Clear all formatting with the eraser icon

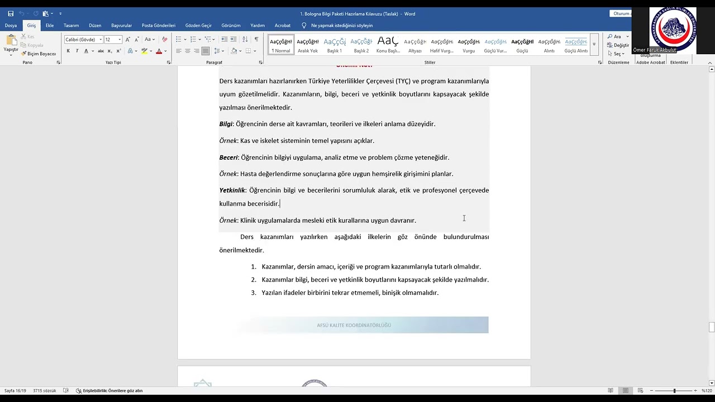click(x=164, y=40)
